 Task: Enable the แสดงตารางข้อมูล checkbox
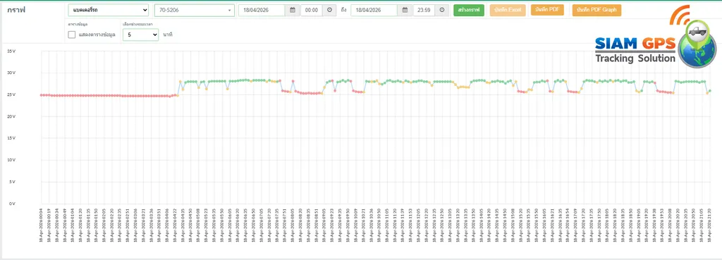coord(71,35)
